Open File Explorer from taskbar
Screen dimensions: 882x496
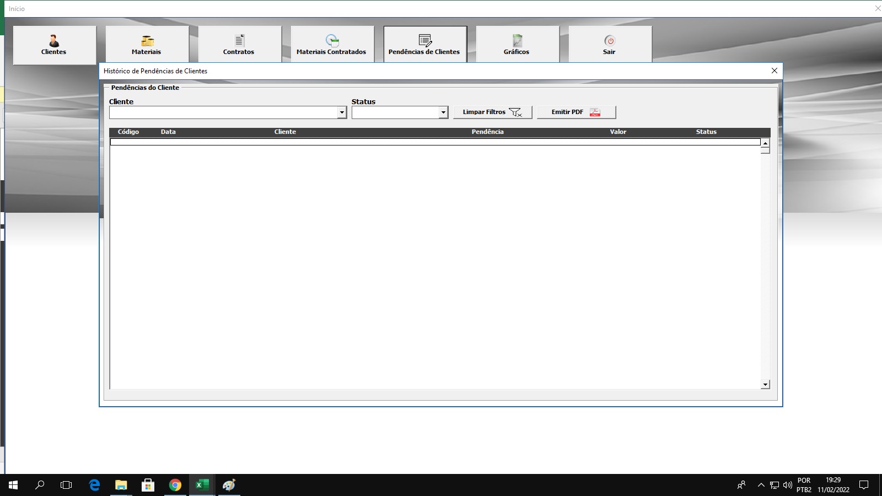click(121, 485)
